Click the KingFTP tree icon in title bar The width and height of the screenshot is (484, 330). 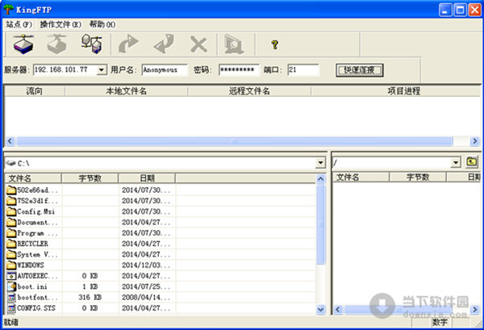[x=8, y=9]
